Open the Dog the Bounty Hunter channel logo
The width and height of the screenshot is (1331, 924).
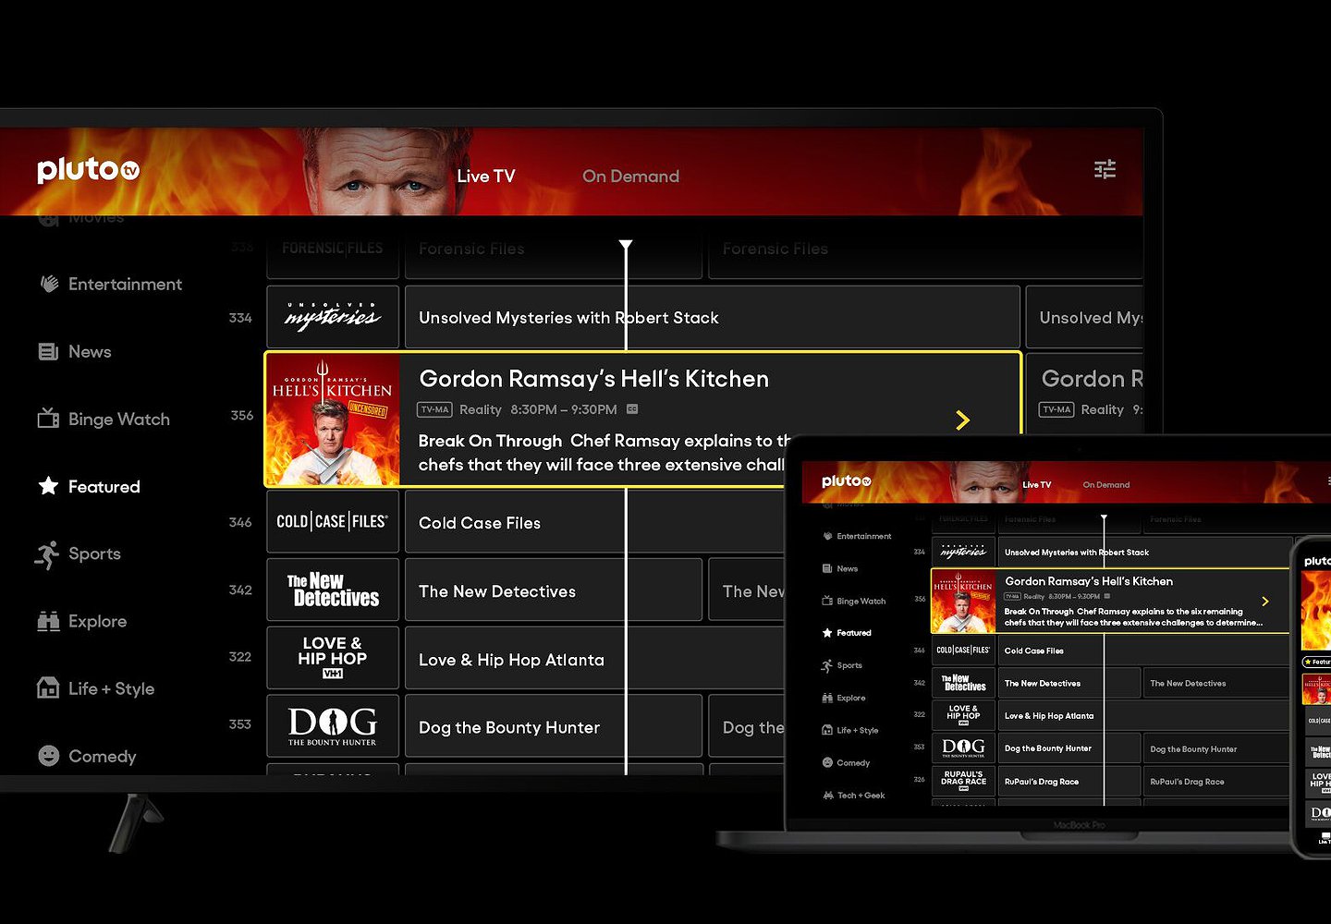[333, 726]
